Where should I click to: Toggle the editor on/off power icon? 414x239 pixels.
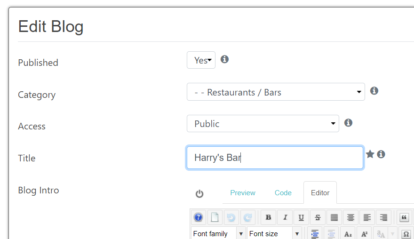pos(199,193)
